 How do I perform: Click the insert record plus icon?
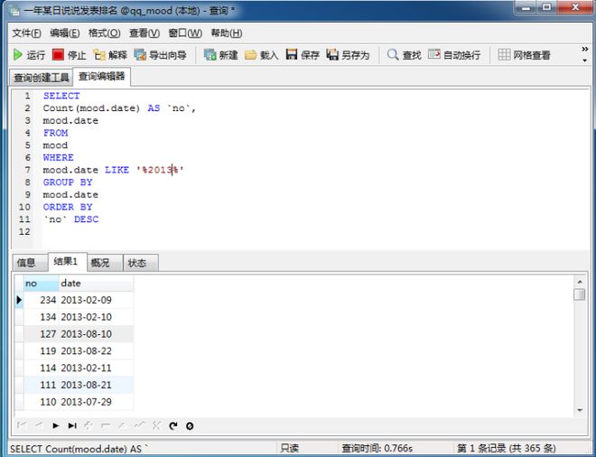pyautogui.click(x=88, y=425)
